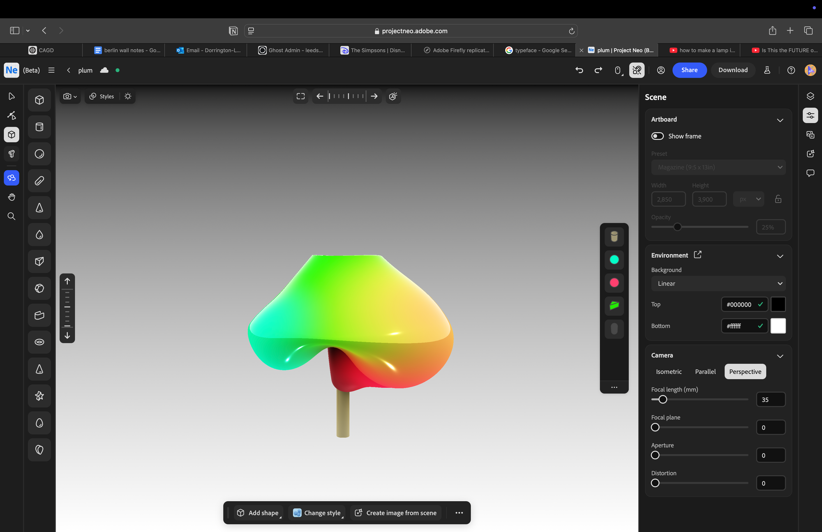
Task: Tilt view down with arrow
Action: pos(67,336)
